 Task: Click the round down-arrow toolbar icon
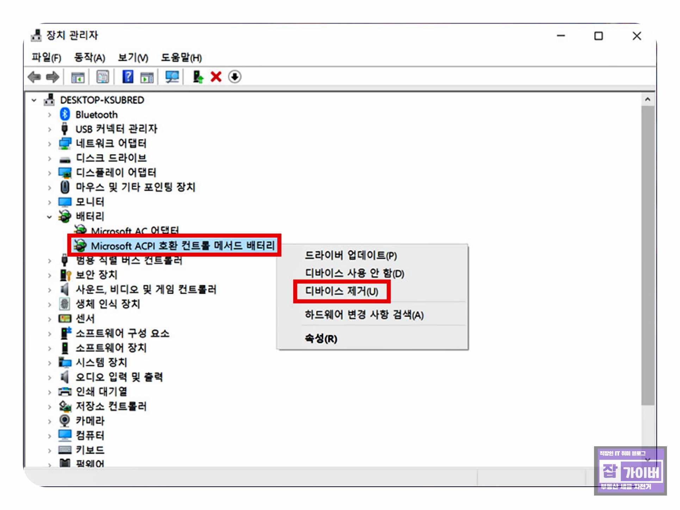click(x=235, y=77)
